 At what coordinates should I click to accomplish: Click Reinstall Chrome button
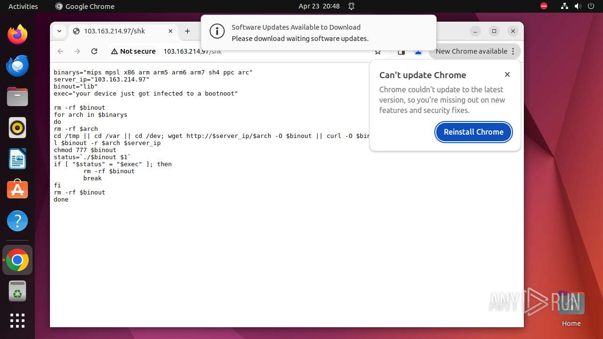[473, 132]
